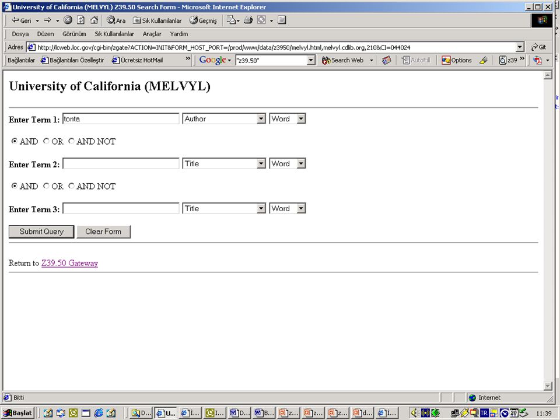Click the Enter Term 1 text field
The image size is (560, 420).
[121, 119]
